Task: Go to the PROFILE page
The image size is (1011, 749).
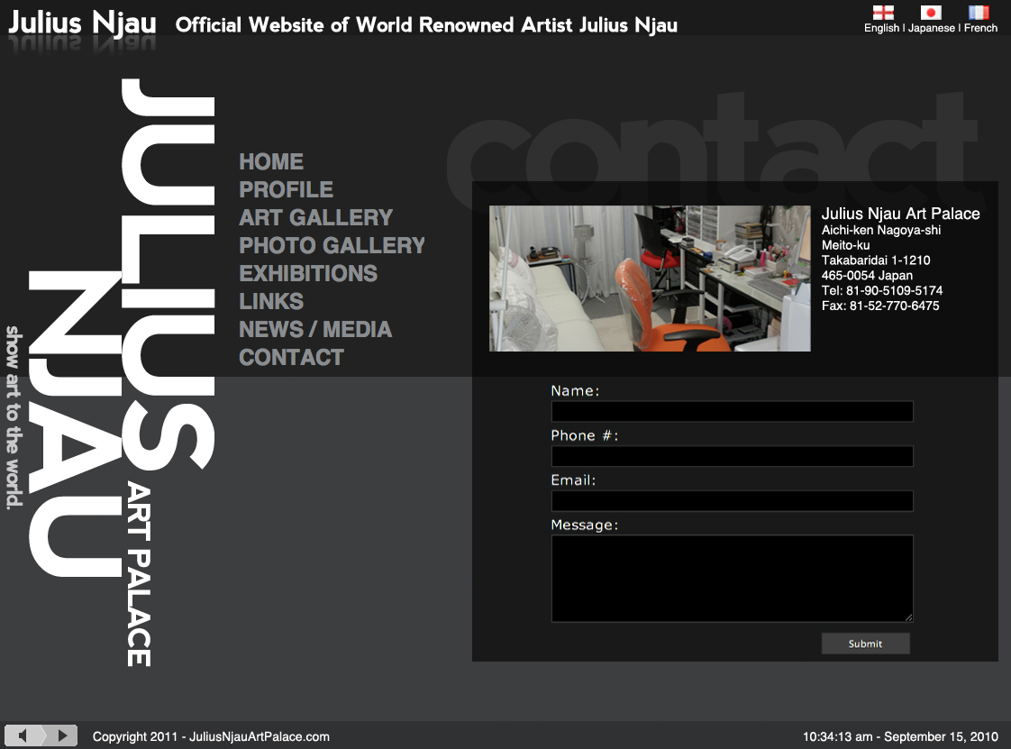Action: coord(286,190)
